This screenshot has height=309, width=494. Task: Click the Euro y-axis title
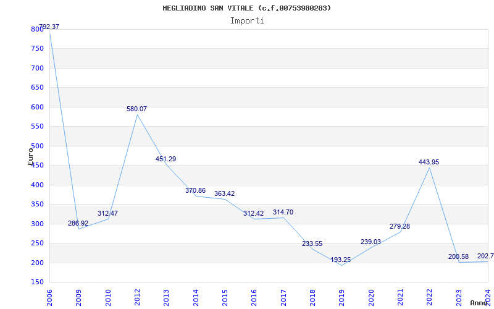[30, 156]
